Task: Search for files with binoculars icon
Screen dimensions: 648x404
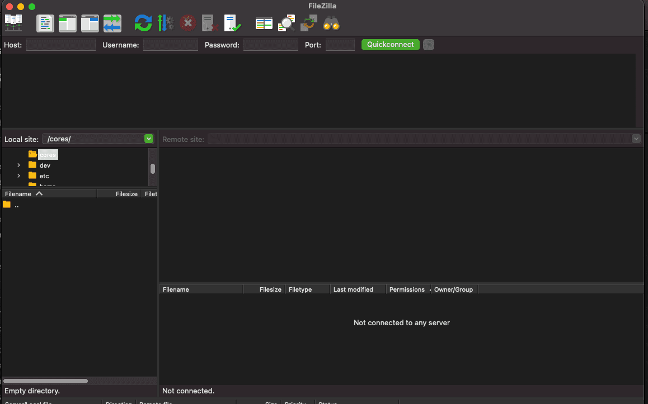Action: tap(331, 23)
